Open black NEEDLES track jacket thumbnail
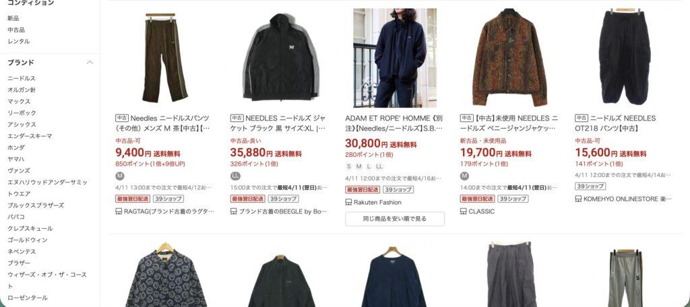Viewport: 690px width, 307px height. [x=280, y=58]
